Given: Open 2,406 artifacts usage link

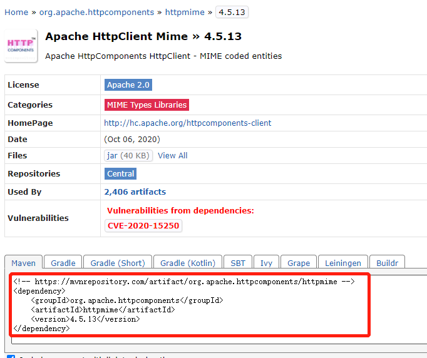Looking at the screenshot, I should [x=135, y=192].
